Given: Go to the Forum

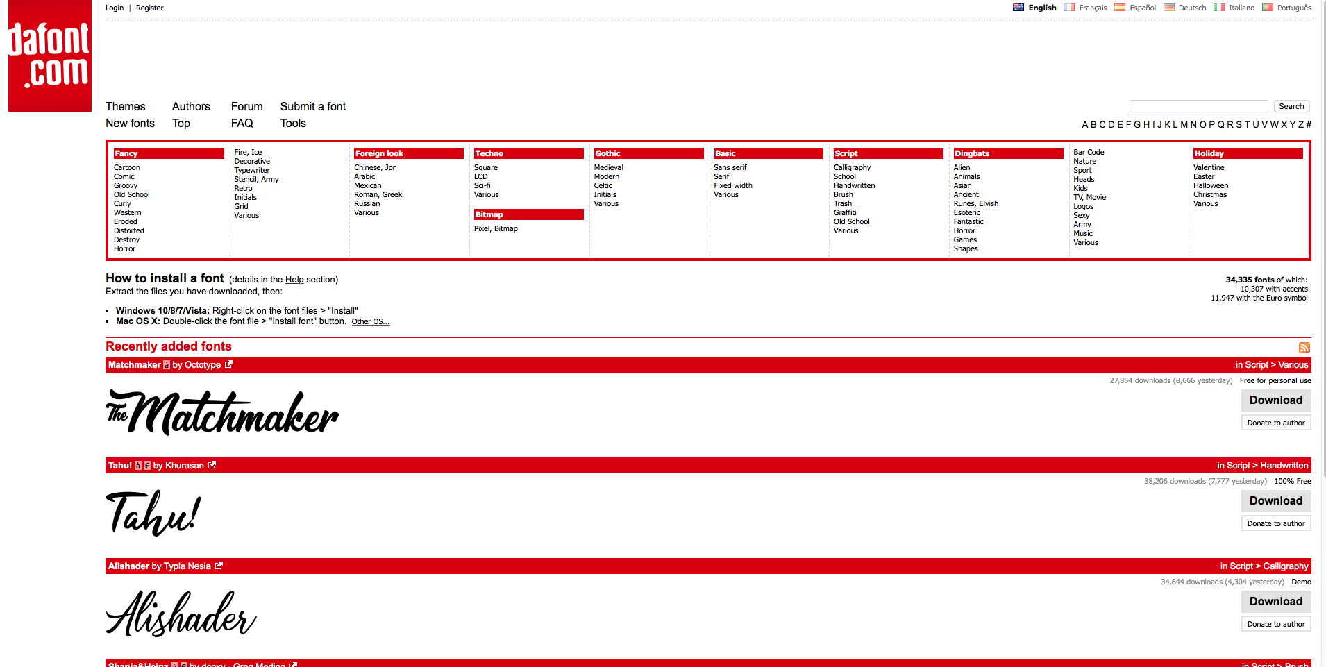Looking at the screenshot, I should pyautogui.click(x=246, y=106).
